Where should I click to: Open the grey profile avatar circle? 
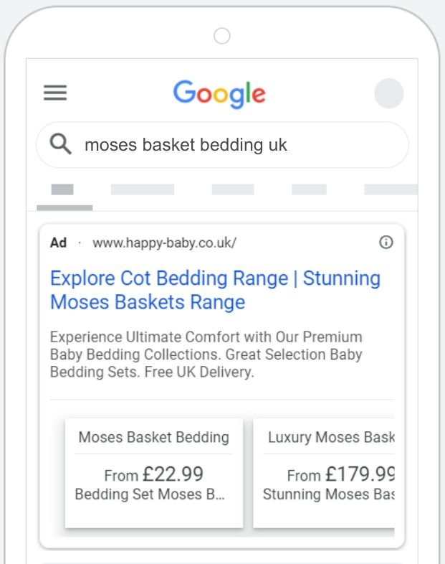tap(388, 94)
